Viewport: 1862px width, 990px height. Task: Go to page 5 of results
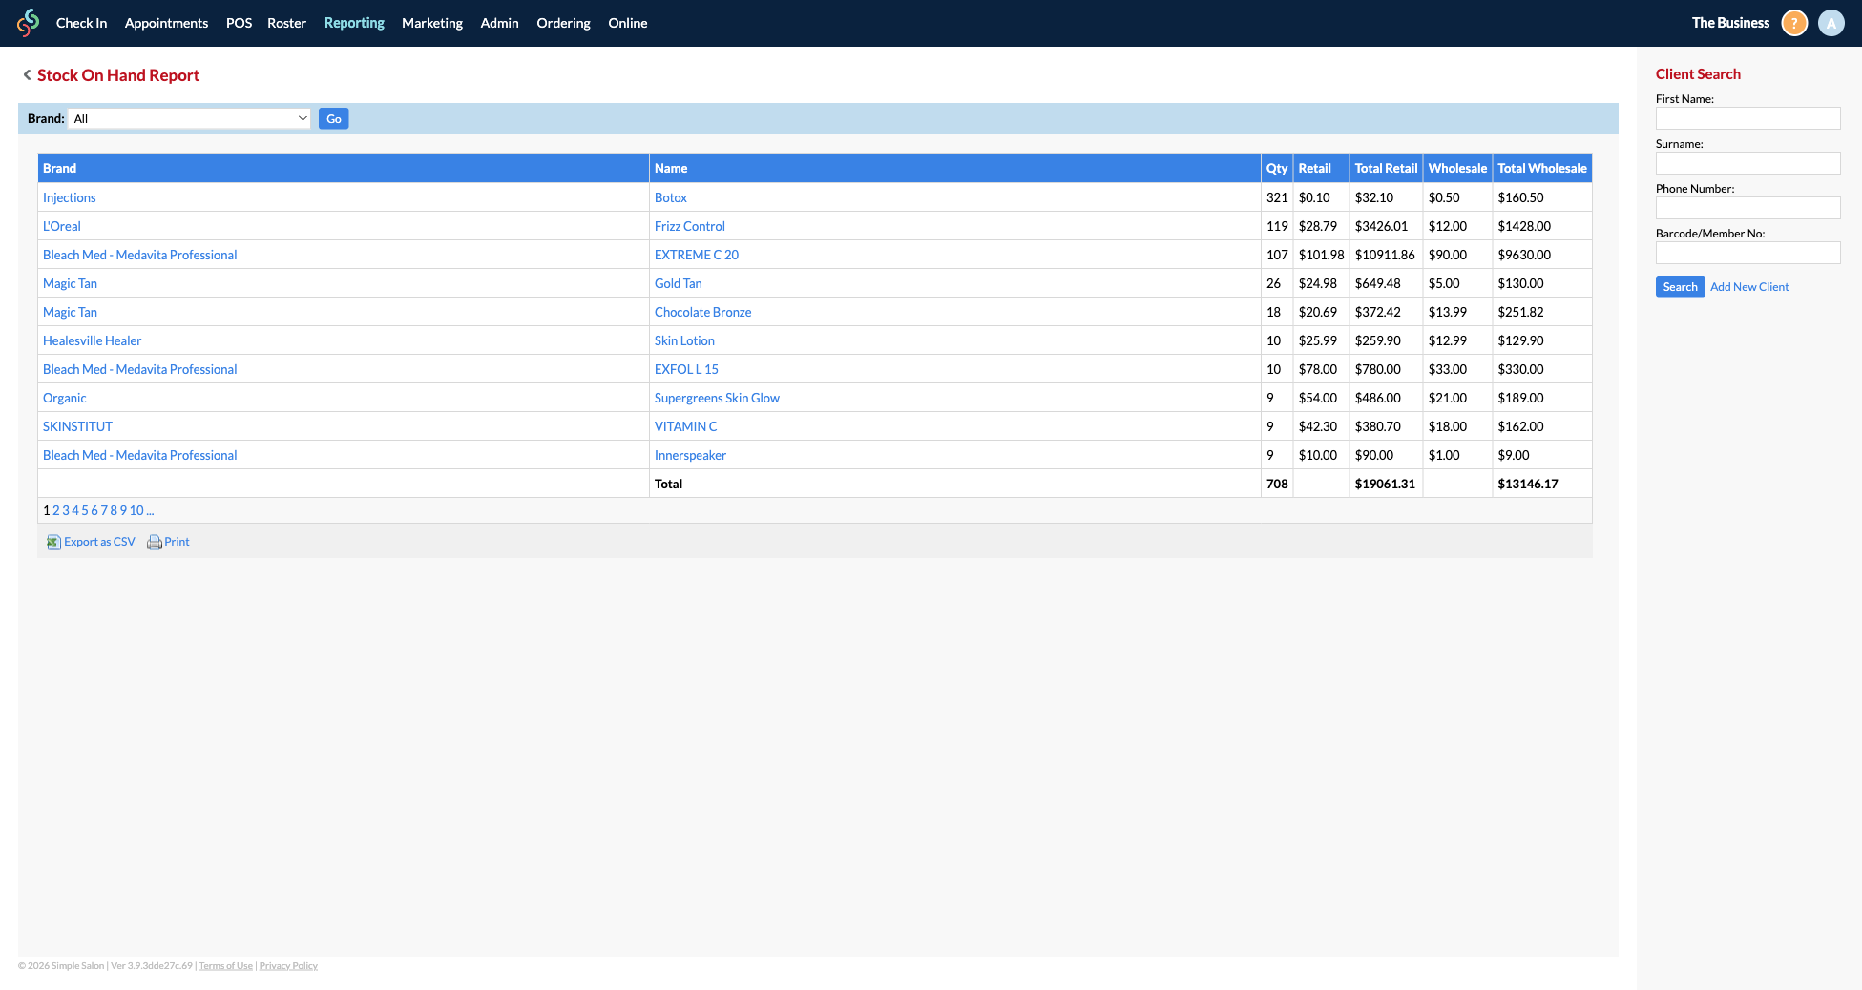point(85,511)
